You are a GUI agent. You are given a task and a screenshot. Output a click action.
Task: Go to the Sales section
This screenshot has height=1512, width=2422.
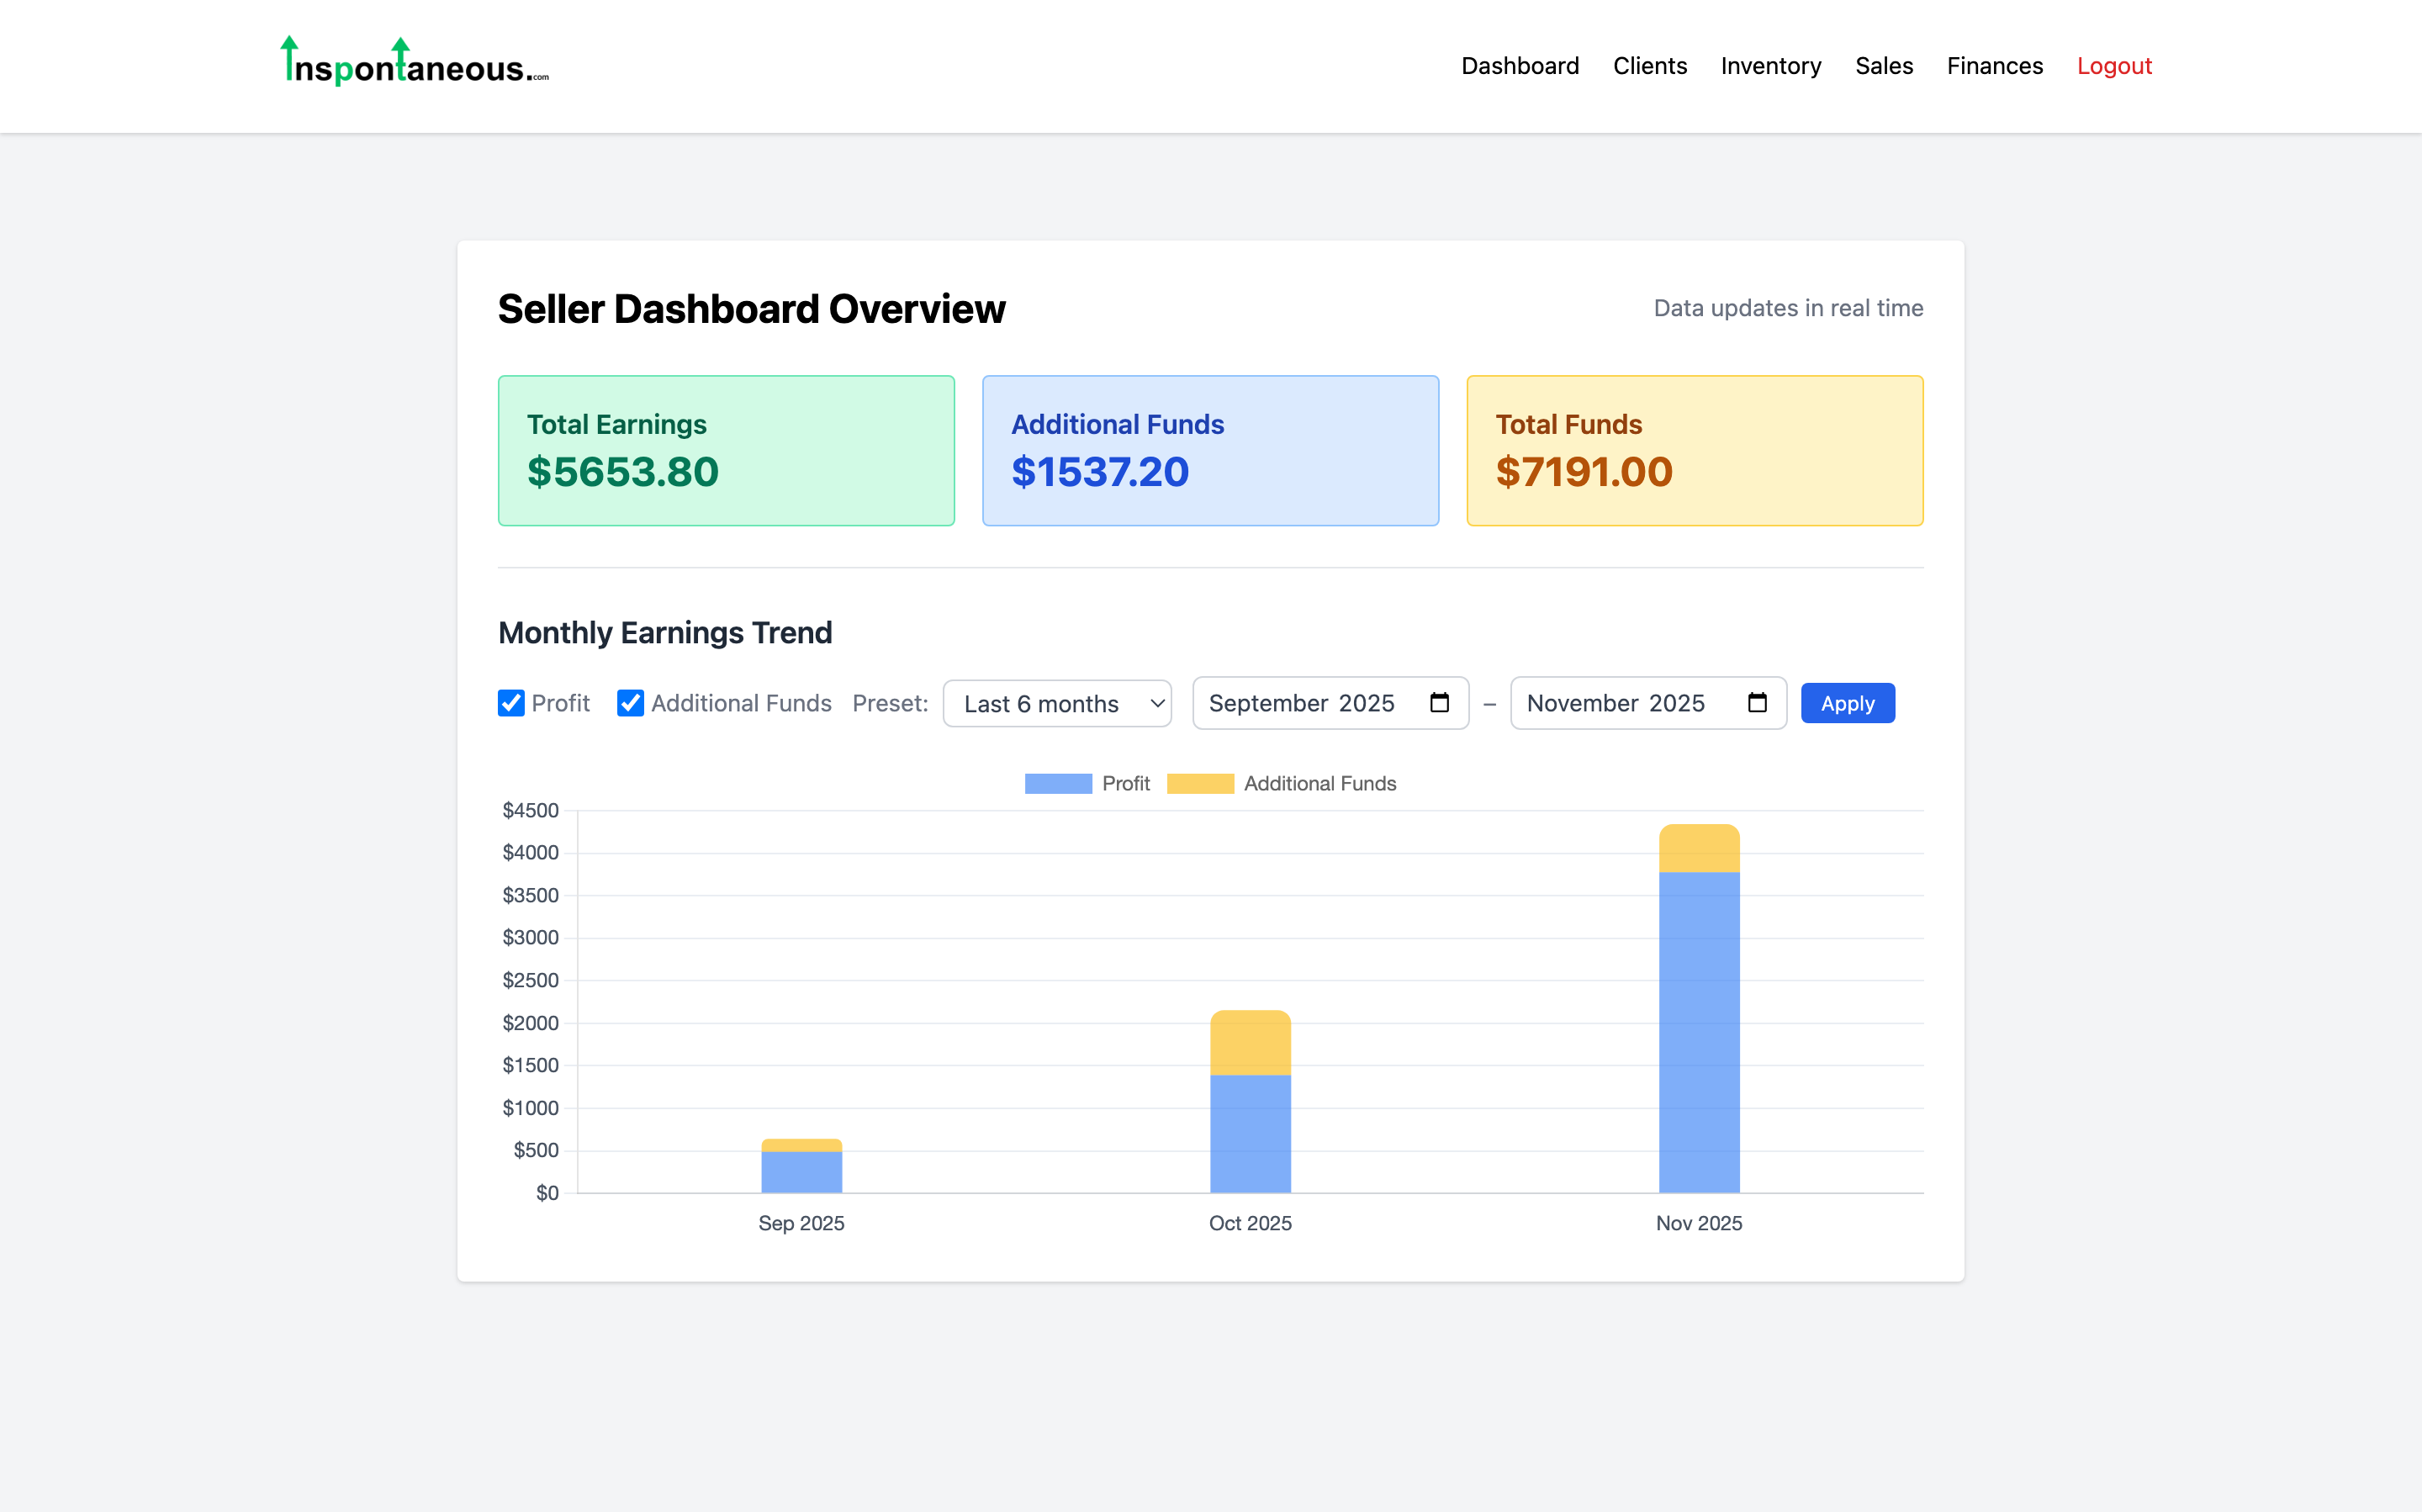point(1884,66)
